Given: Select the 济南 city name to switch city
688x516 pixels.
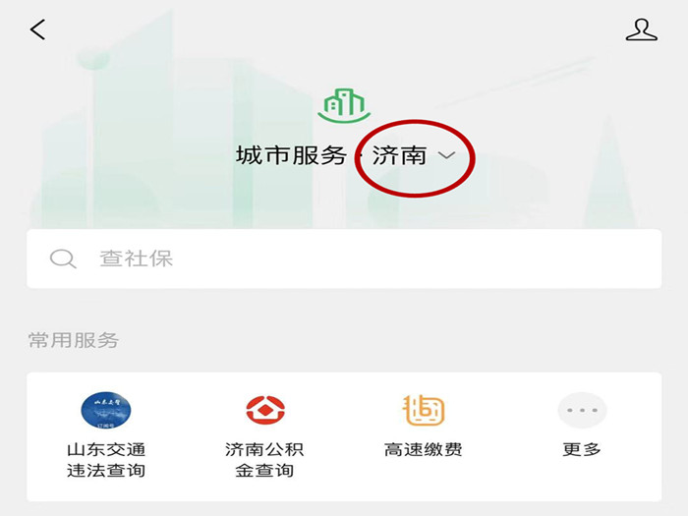Looking at the screenshot, I should pyautogui.click(x=399, y=155).
